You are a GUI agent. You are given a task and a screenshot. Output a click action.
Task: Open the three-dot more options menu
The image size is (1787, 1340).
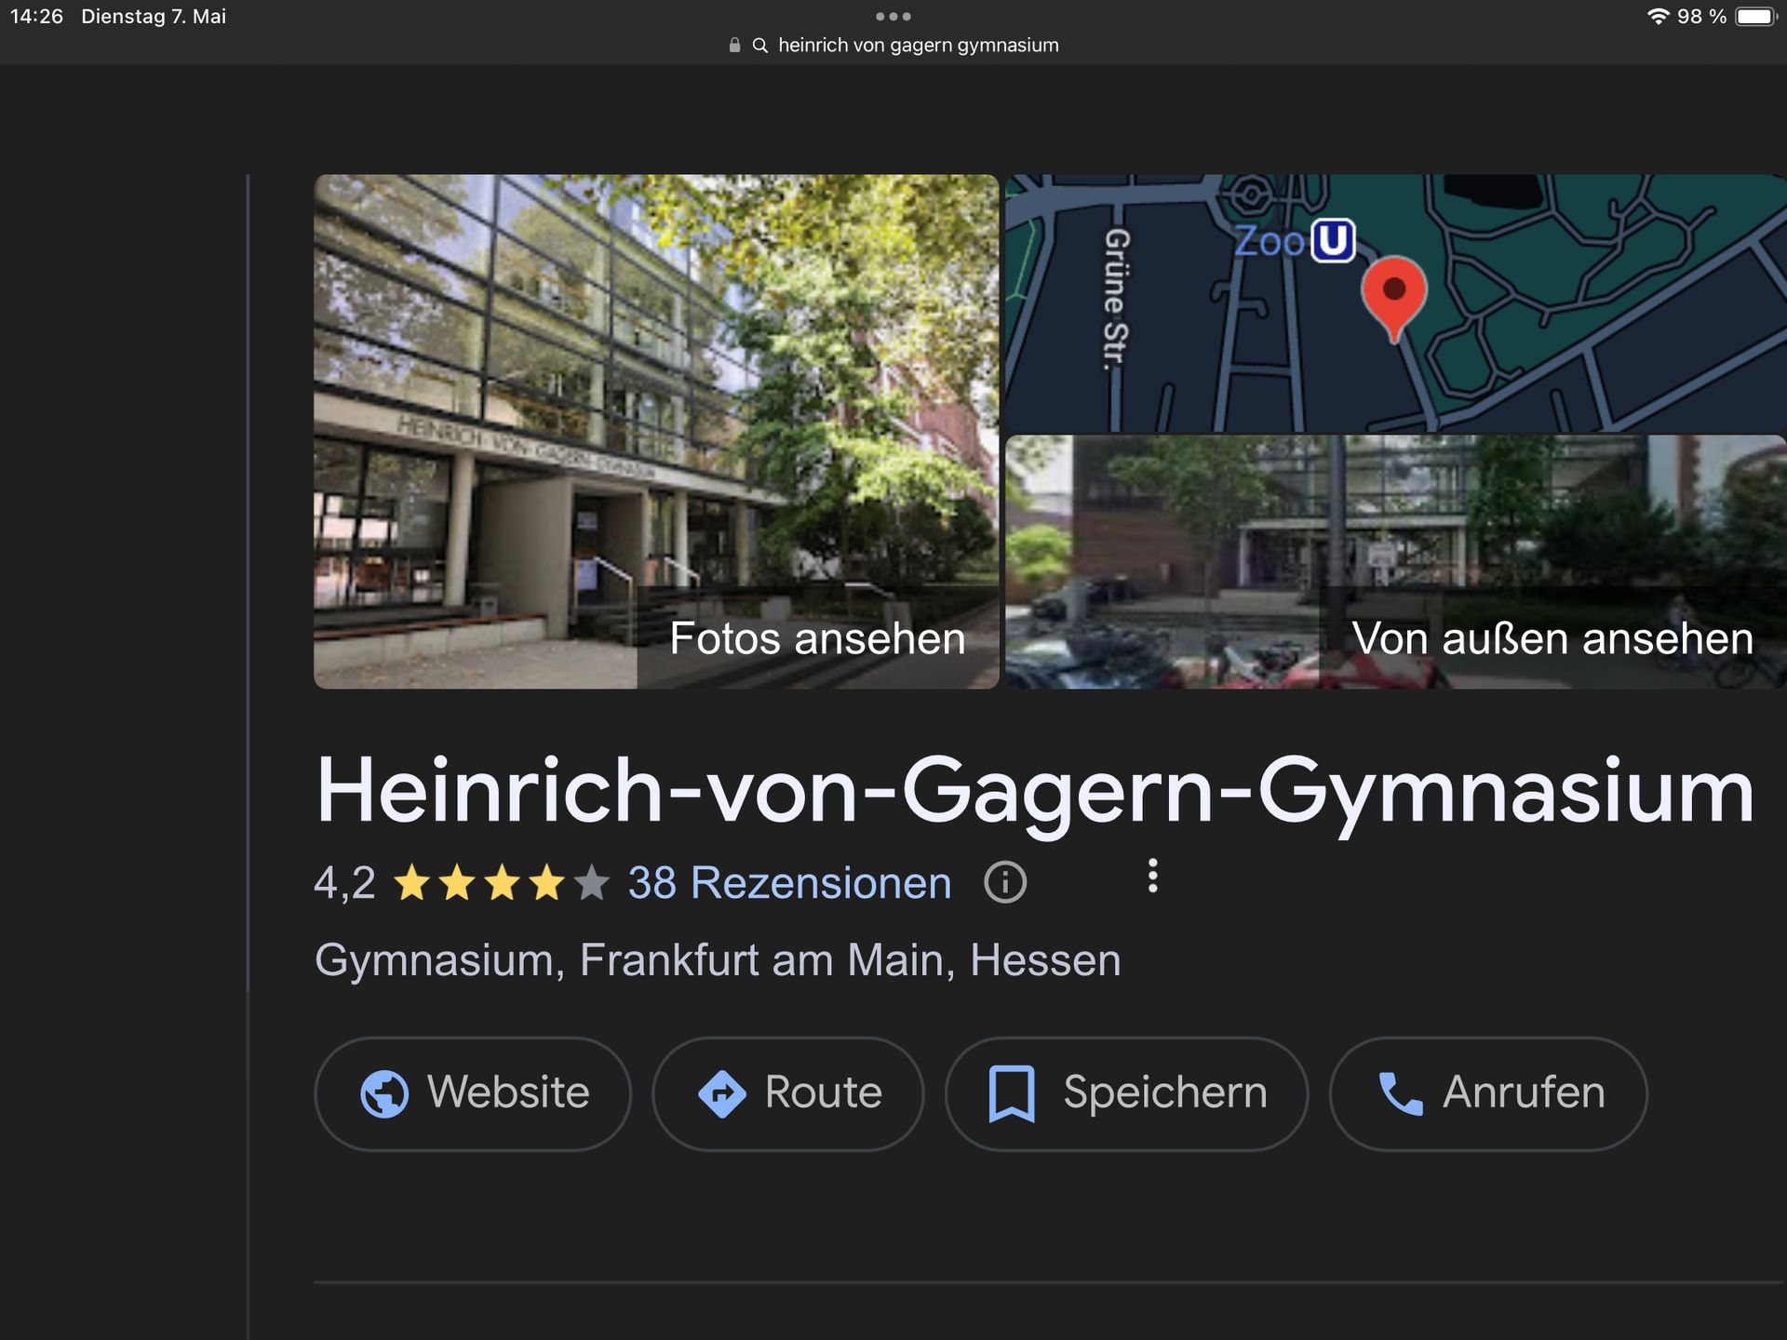pyautogui.click(x=1152, y=877)
